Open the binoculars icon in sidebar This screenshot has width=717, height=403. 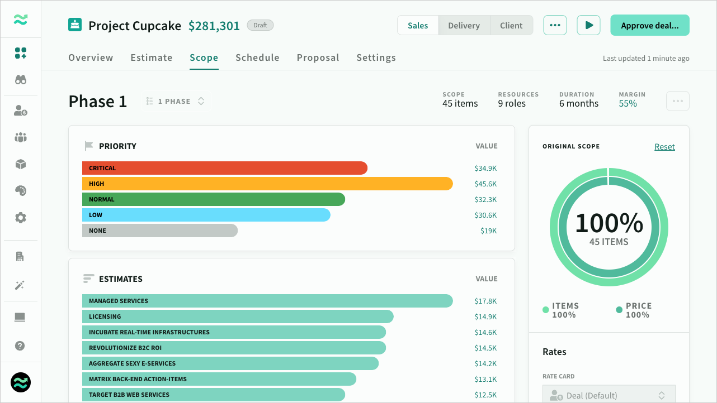(x=21, y=79)
